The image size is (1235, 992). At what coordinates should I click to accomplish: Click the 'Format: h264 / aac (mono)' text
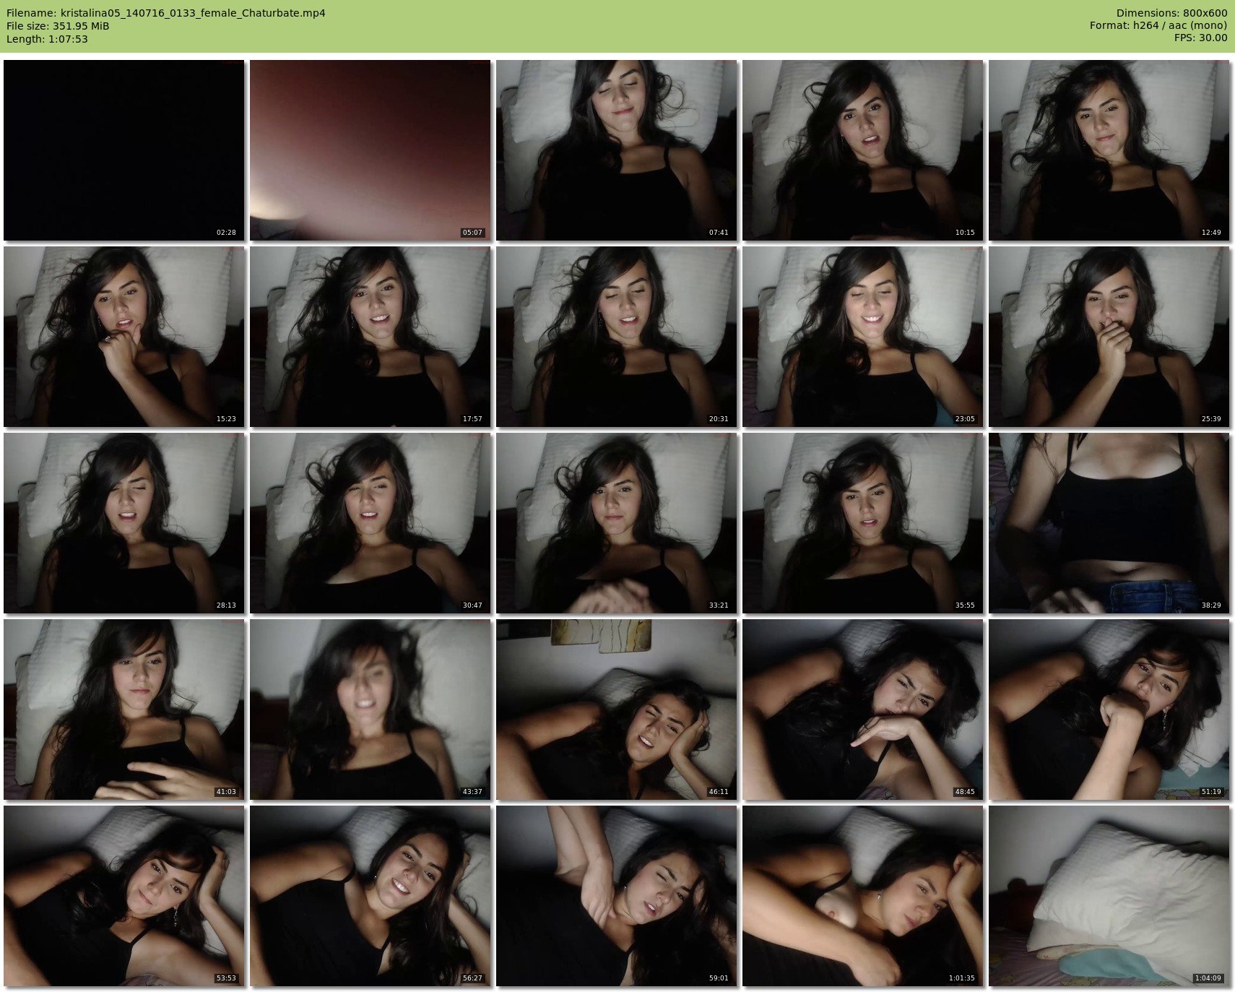point(1158,25)
